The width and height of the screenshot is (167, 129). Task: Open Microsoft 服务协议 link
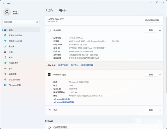tap(62, 99)
